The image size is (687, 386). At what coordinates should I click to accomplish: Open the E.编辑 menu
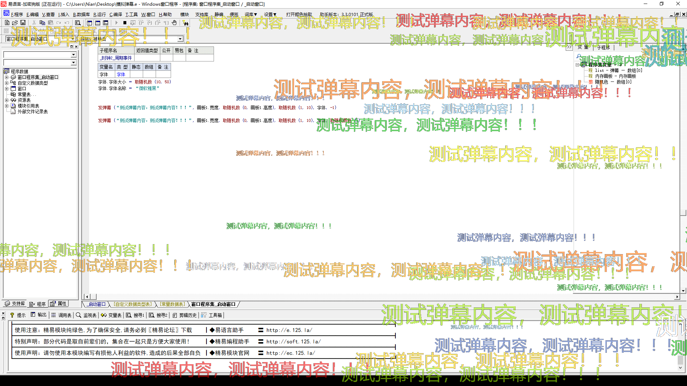pos(33,14)
